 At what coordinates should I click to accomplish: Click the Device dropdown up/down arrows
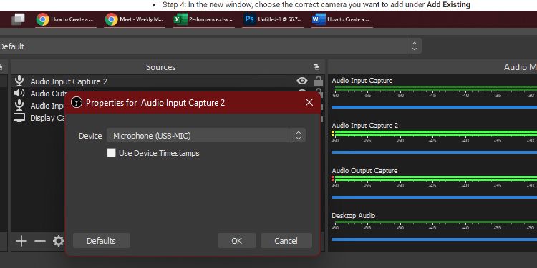tap(299, 136)
